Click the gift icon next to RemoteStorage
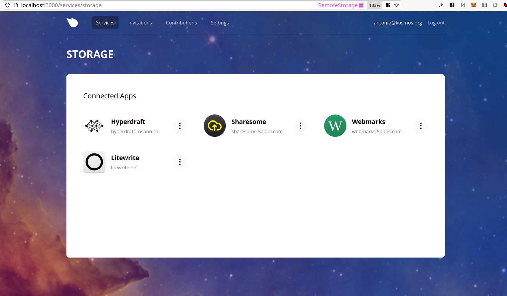Screen dimensions: 507x296 361,5
